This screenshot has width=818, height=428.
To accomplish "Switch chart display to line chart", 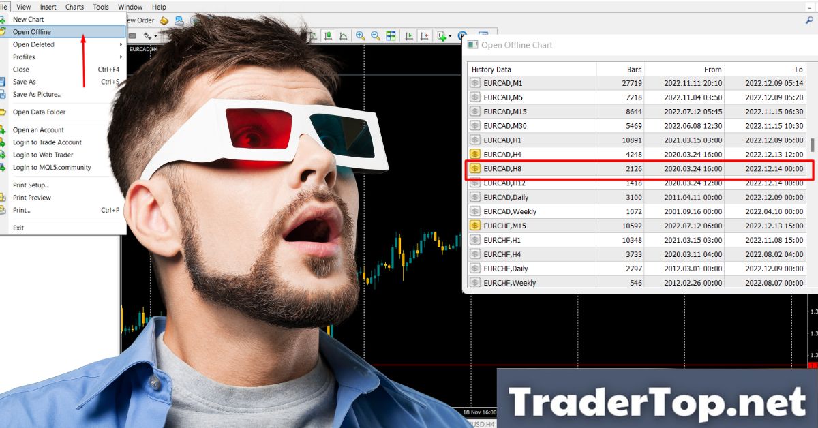I will click(x=344, y=35).
